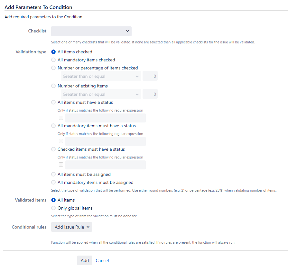Tick regex checkbox under "All mandatory items must have a status"

[61, 141]
